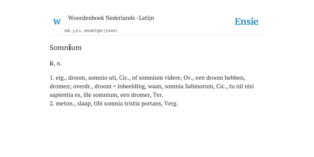The width and height of the screenshot is (314, 157).
Task: Click the 'Ov.' citation abbreviation
Action: pyautogui.click(x=188, y=78)
